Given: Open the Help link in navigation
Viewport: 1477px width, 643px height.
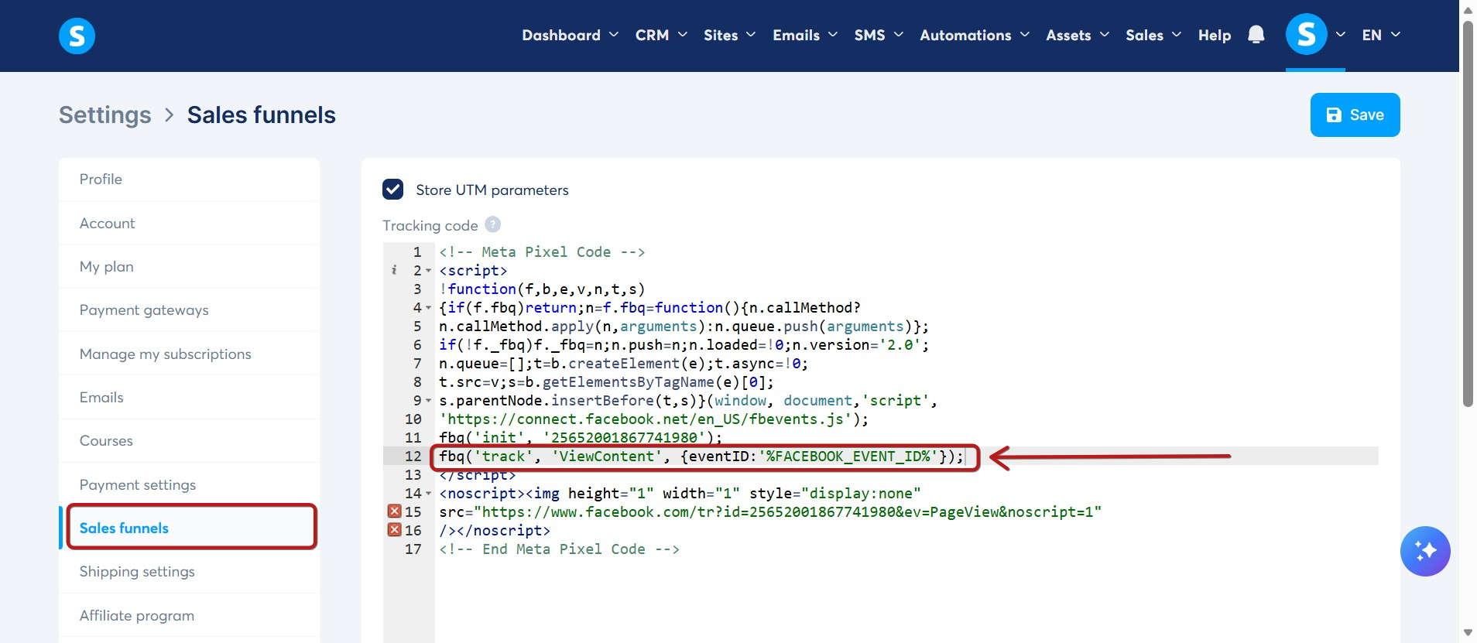Looking at the screenshot, I should click(x=1214, y=35).
